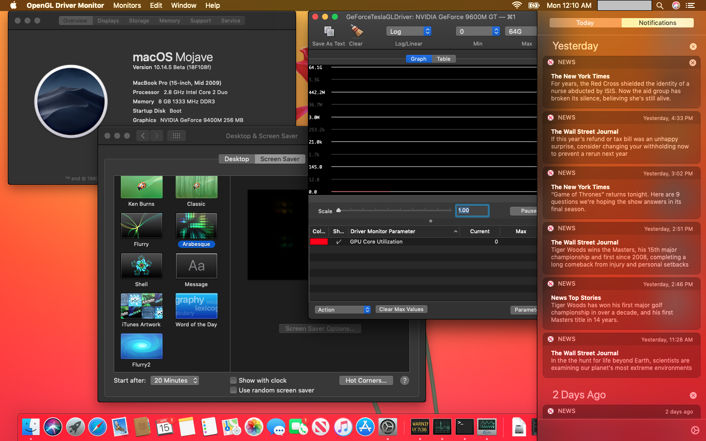Go back in System Preferences
The height and width of the screenshot is (441, 706).
point(143,136)
